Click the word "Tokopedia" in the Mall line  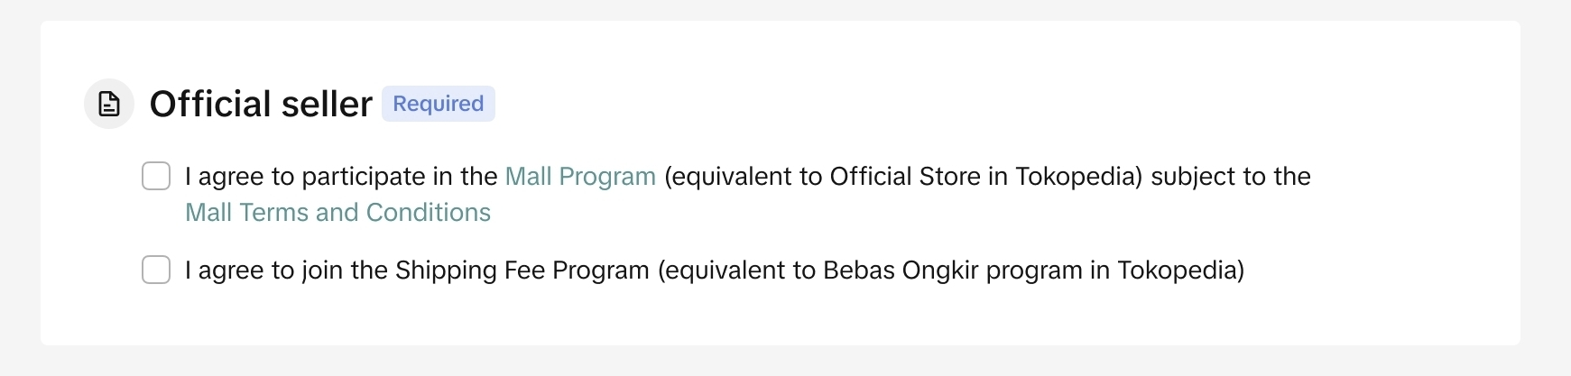pyautogui.click(x=1077, y=176)
